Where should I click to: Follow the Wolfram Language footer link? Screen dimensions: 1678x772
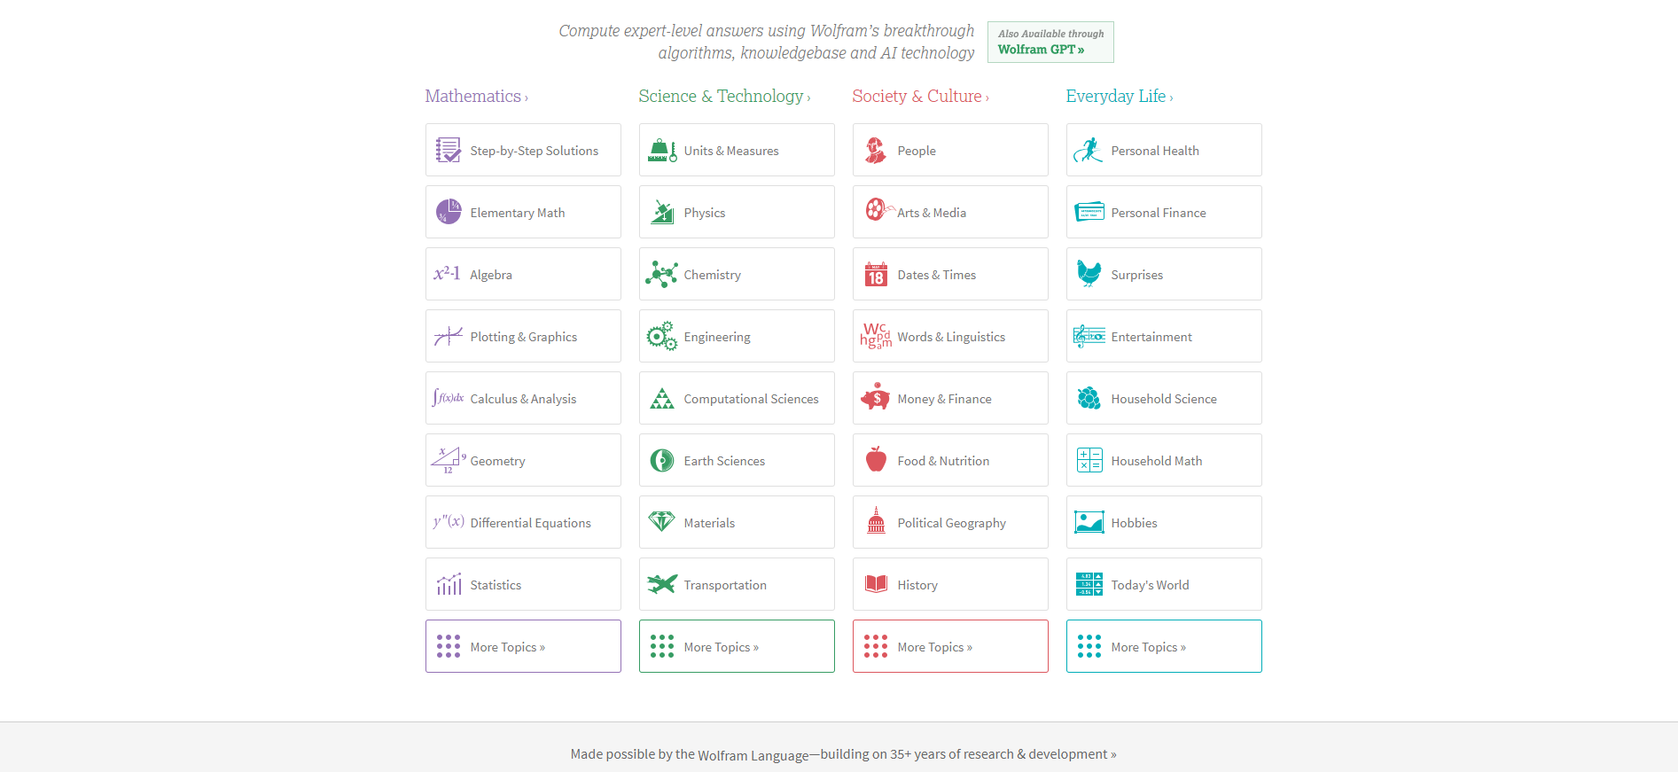pos(753,755)
